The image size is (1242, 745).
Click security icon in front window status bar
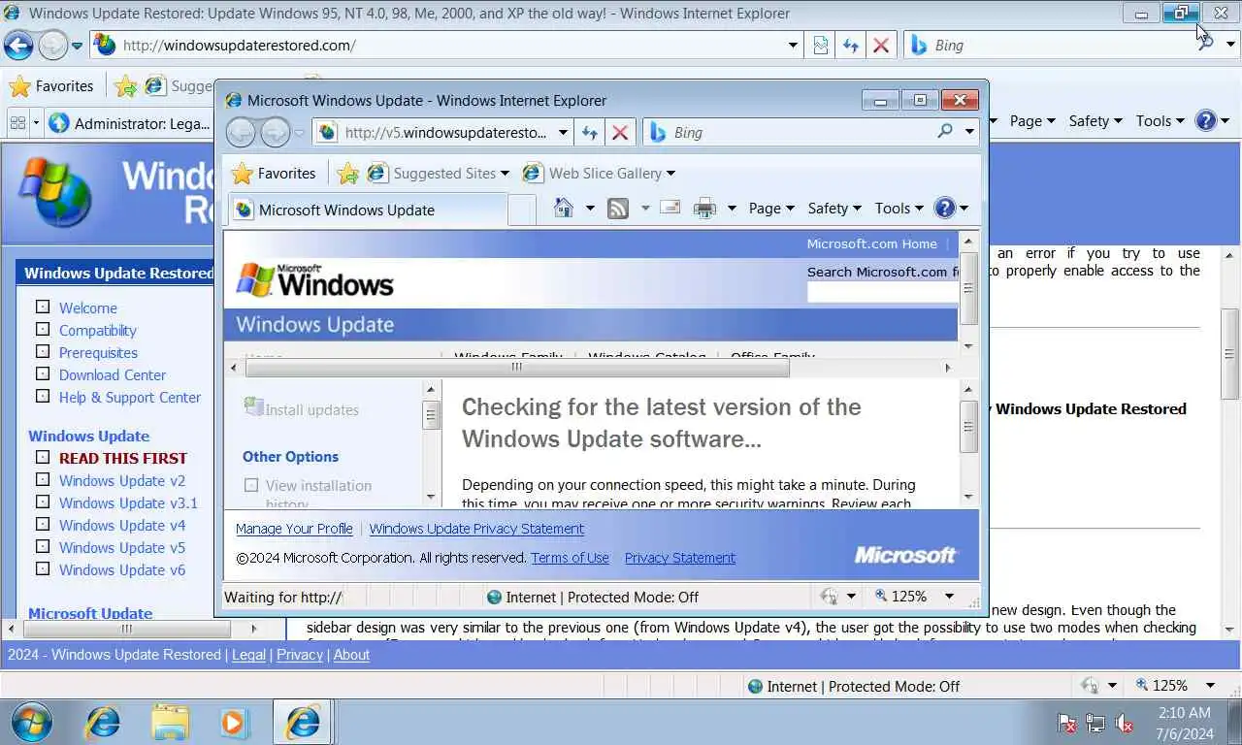pyautogui.click(x=829, y=597)
